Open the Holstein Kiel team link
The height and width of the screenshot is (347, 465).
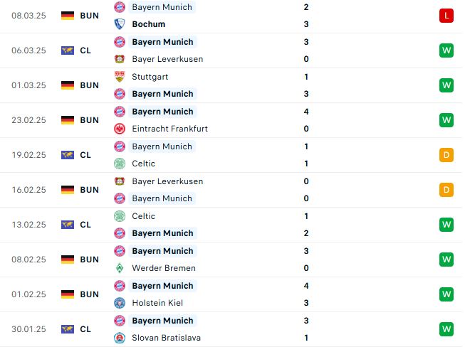click(157, 303)
